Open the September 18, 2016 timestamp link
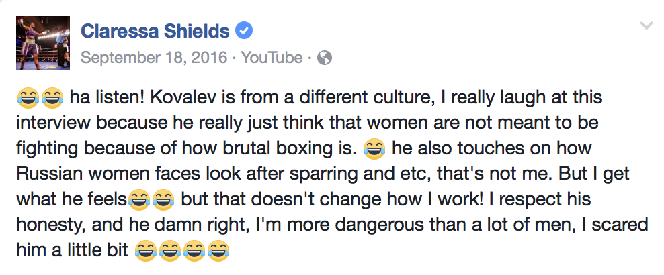Image resolution: width=664 pixels, height=275 pixels. point(153,58)
